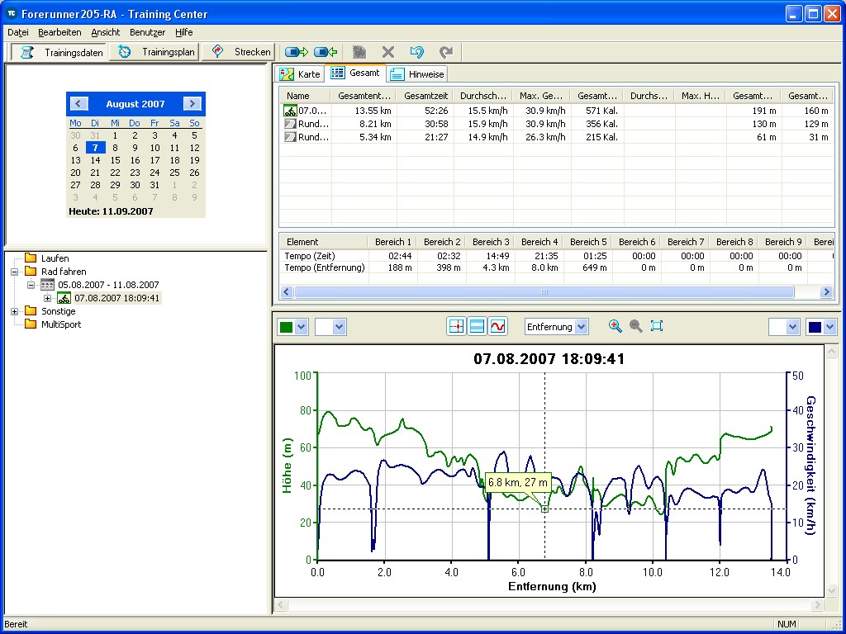
Task: Click the horizontal scrollbar thumb of zones table
Action: 544,292
